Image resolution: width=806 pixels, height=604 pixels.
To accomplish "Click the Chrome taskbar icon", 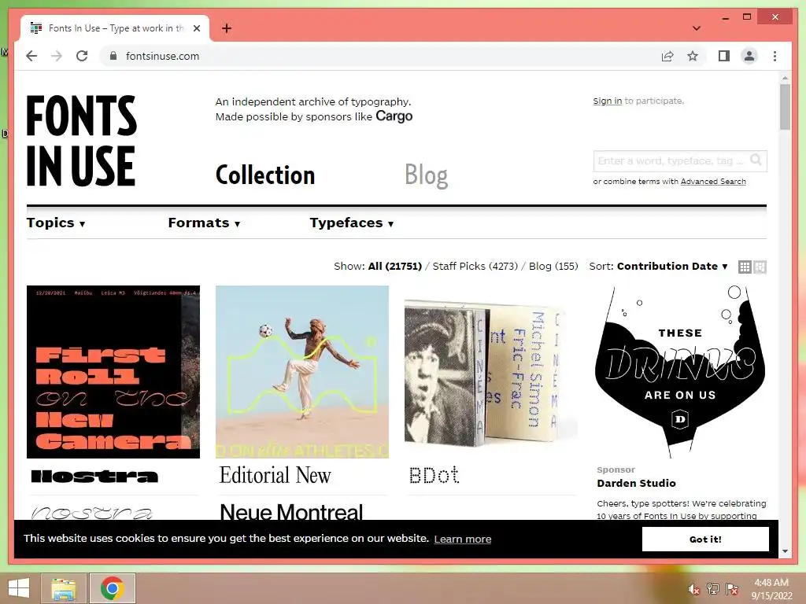I will [112, 588].
